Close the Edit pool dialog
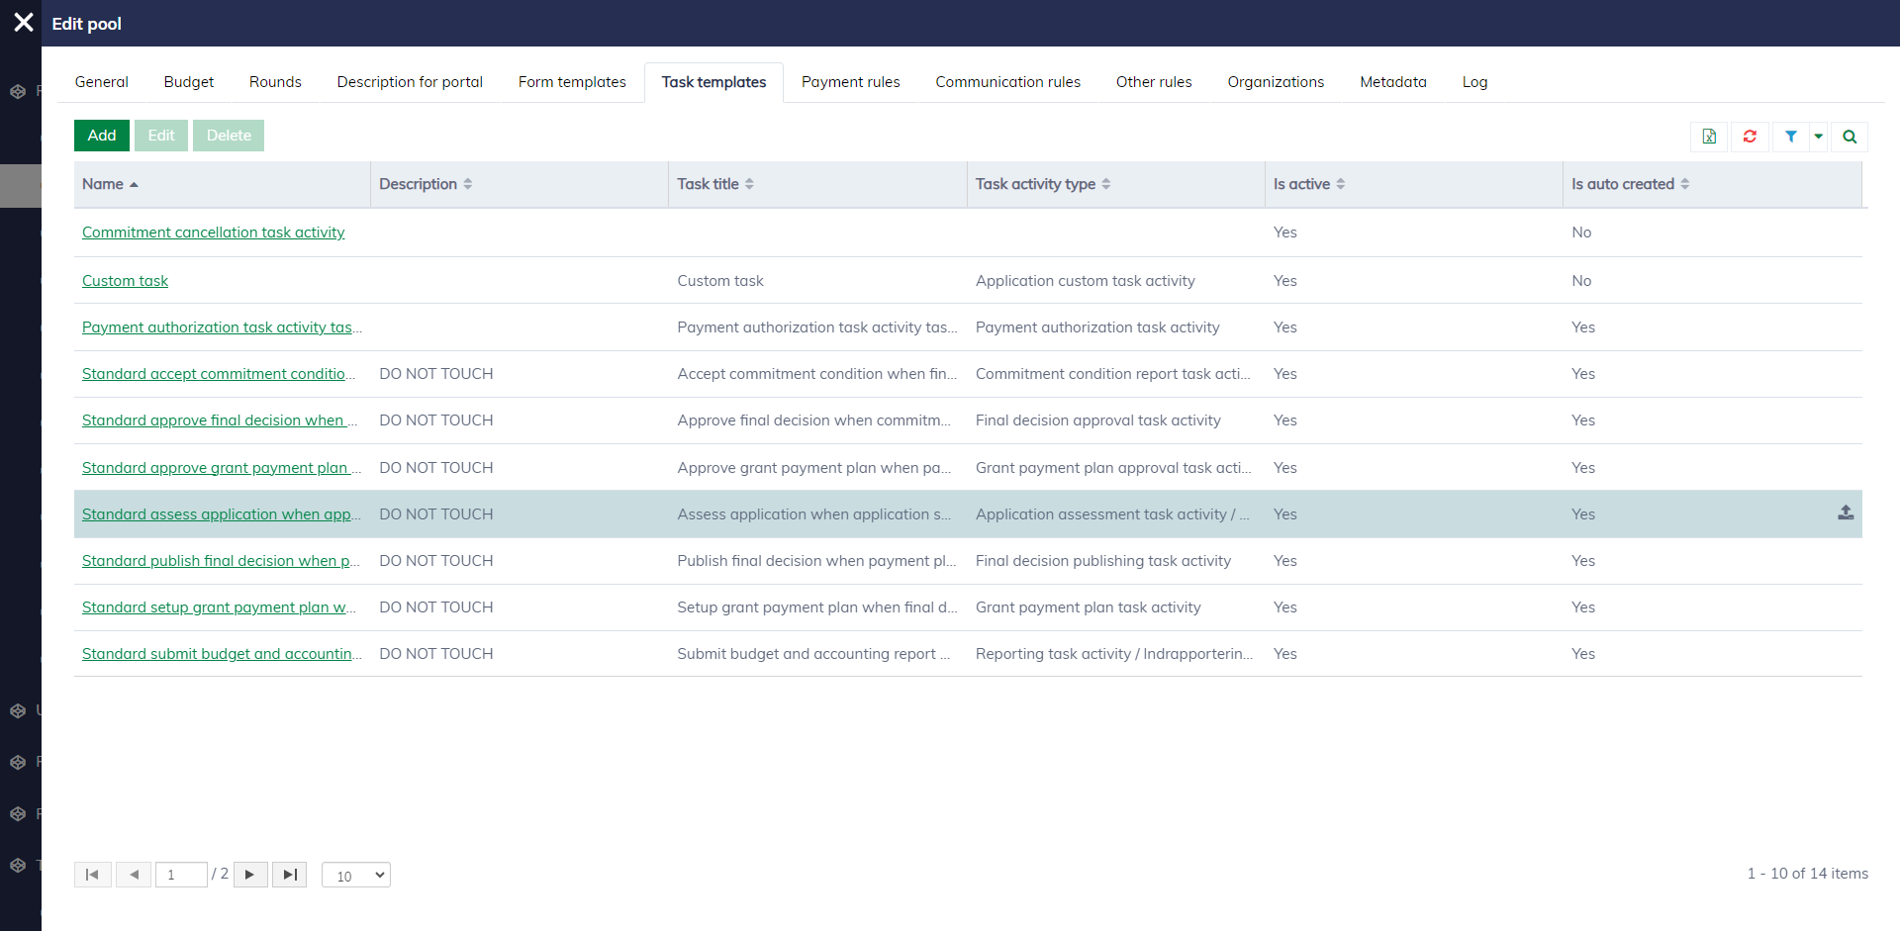This screenshot has width=1900, height=931. (24, 23)
